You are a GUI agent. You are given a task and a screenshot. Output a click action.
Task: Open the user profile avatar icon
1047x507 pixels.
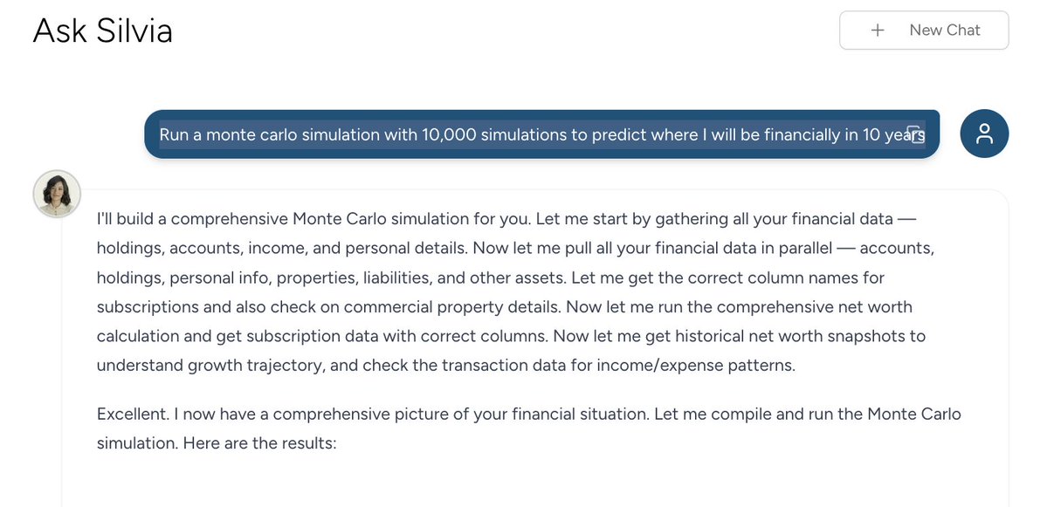[984, 134]
